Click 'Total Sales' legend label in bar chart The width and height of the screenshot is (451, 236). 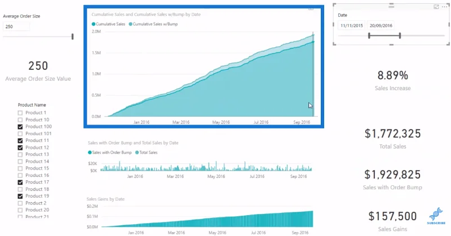click(x=148, y=153)
